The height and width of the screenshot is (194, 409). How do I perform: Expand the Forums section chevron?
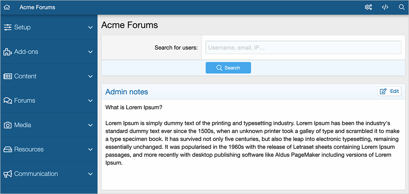click(90, 101)
